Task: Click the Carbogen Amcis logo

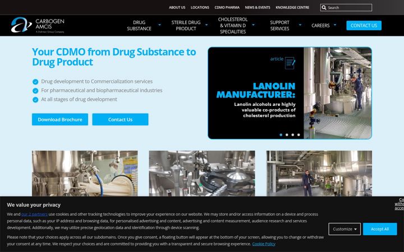Action: click(x=38, y=25)
